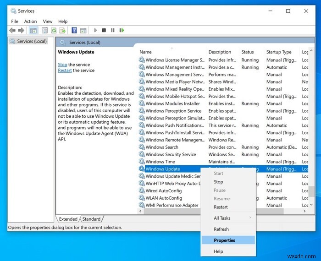
Task: Open the blue Help toolbar icon
Action: pyautogui.click(x=74, y=30)
